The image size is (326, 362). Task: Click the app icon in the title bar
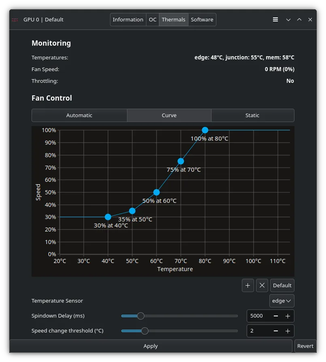click(15, 20)
